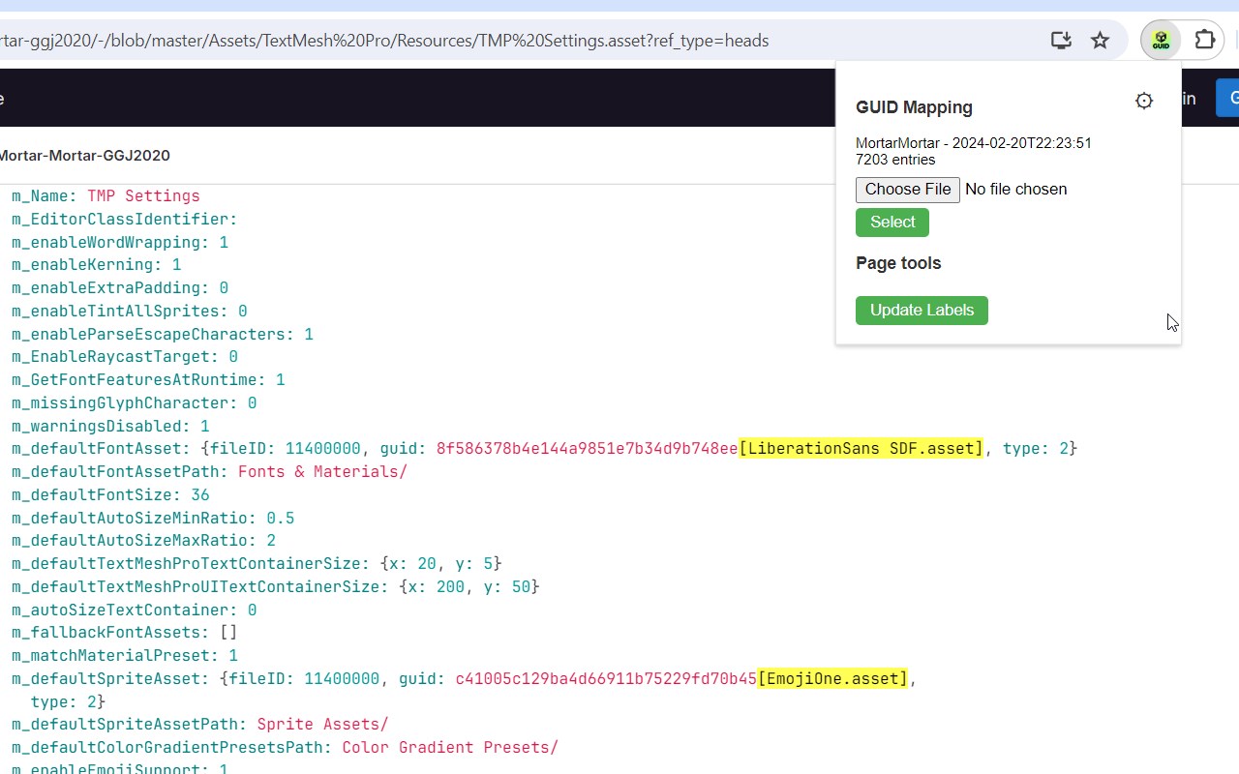Open the GUID extension icon in toolbar

pos(1161,41)
